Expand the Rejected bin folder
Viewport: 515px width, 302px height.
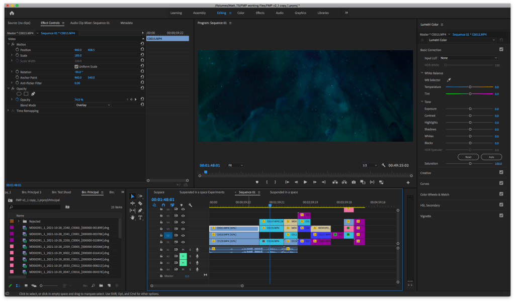tap(18, 221)
